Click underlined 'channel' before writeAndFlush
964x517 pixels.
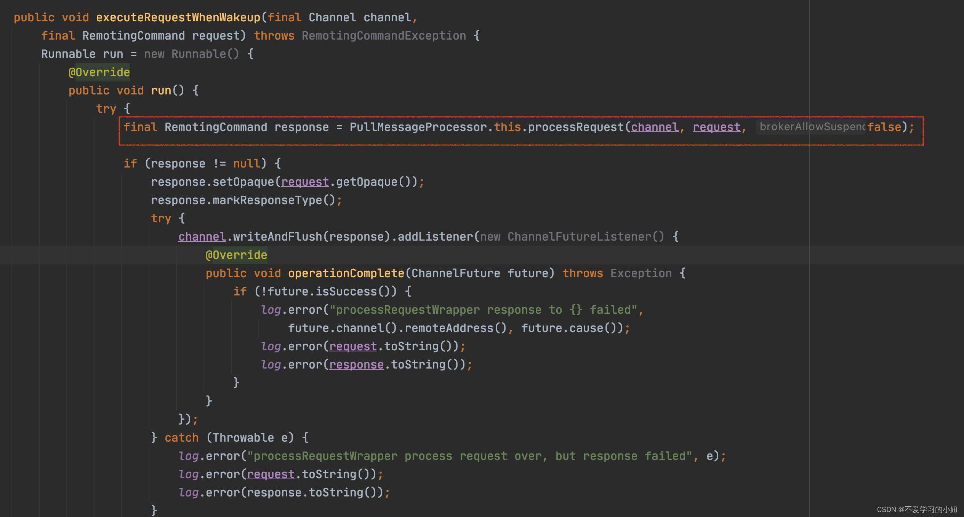[202, 237]
